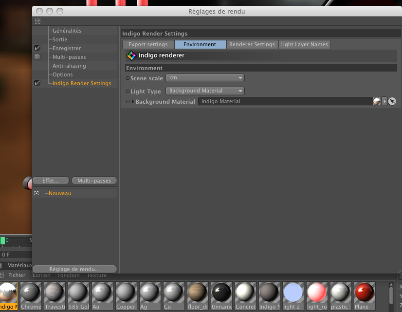The height and width of the screenshot is (312, 402).
Task: Open the Light Layer Names tab
Action: coord(304,44)
